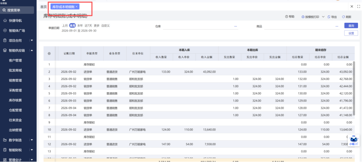Click the 往来单位 column header
The height and width of the screenshot is (162, 362).
click(138, 53)
